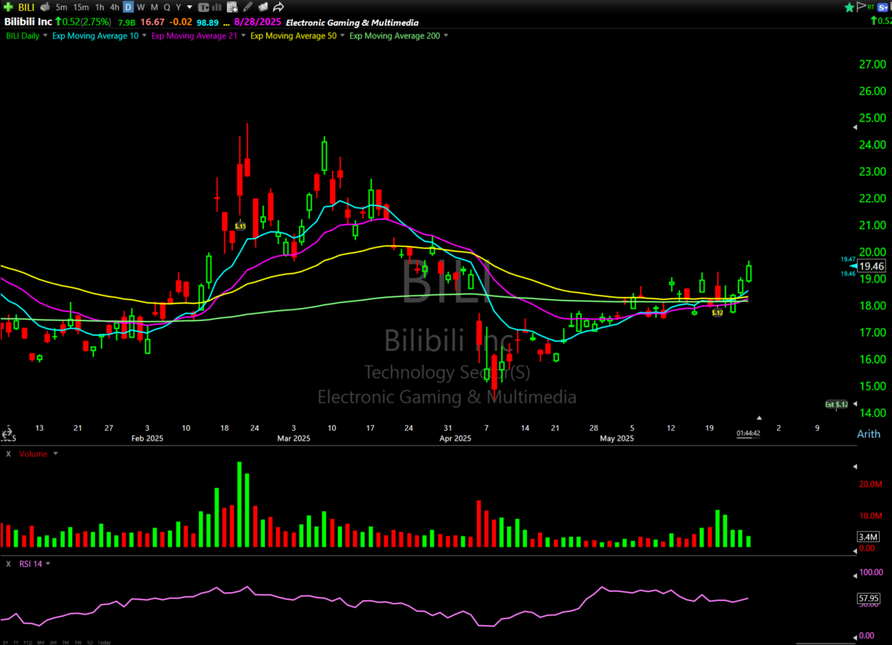Click the Bilibili Inc company name
Viewport: 892px width, 645px height.
coord(28,22)
